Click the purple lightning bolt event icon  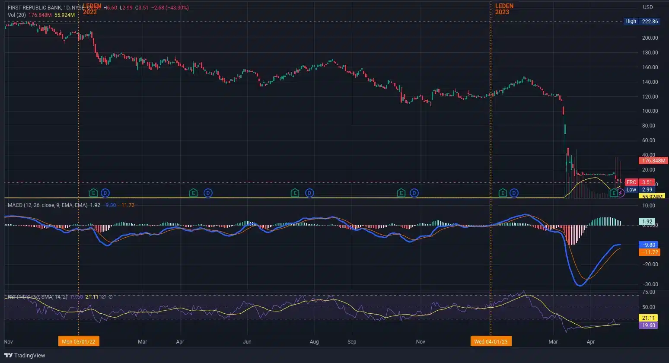[621, 193]
